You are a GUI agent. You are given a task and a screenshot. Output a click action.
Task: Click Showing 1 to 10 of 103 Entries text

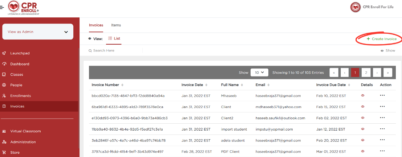coord(298,73)
